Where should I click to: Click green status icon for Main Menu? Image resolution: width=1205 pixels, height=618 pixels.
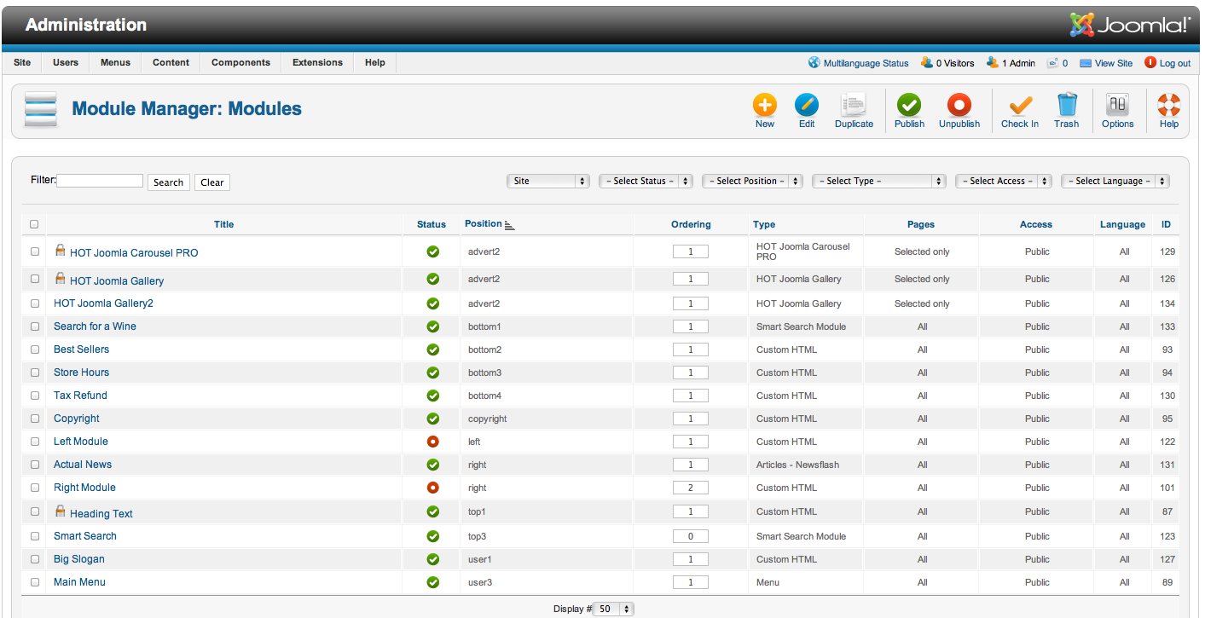(432, 582)
